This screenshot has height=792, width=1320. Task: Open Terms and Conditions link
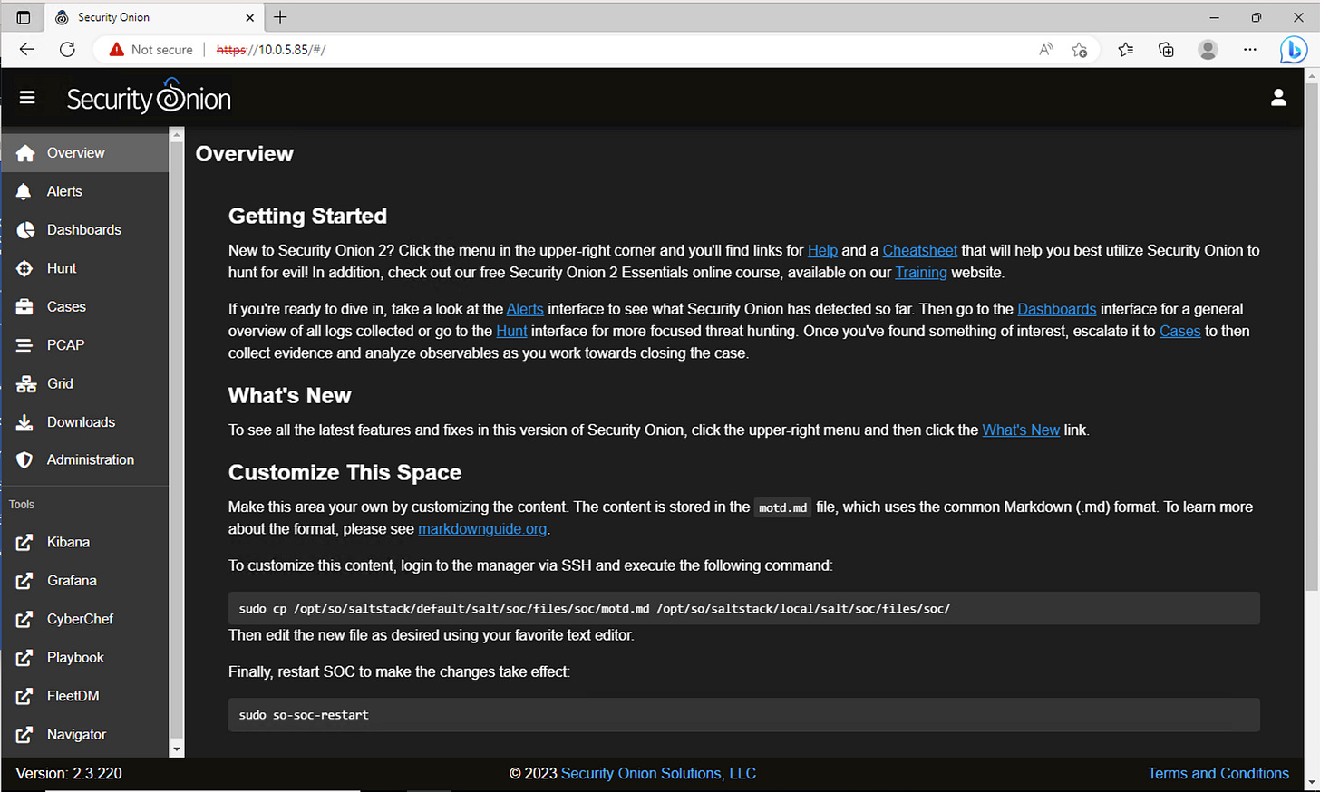pyautogui.click(x=1218, y=774)
